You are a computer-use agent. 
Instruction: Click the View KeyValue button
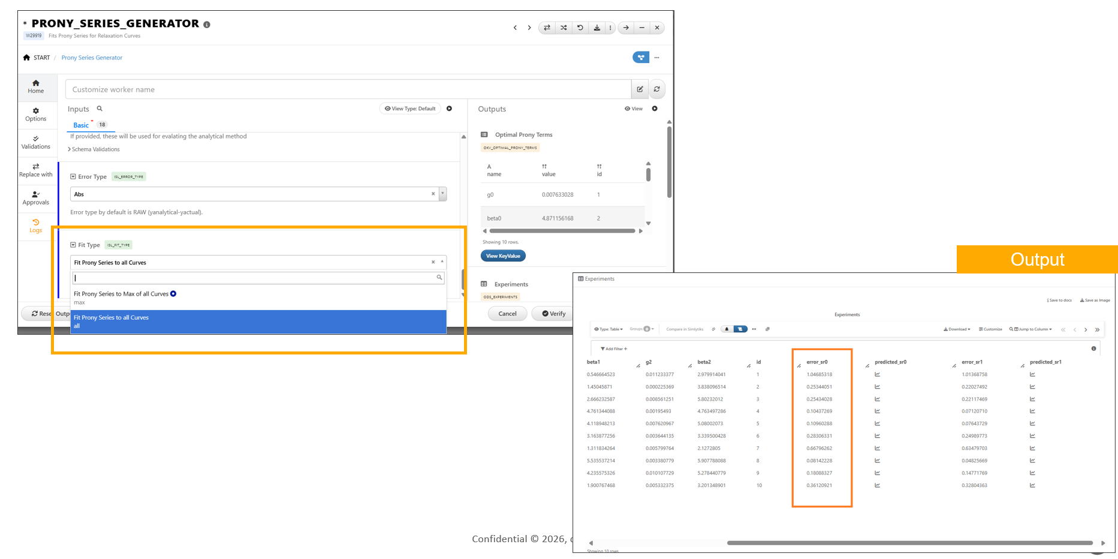pos(503,256)
